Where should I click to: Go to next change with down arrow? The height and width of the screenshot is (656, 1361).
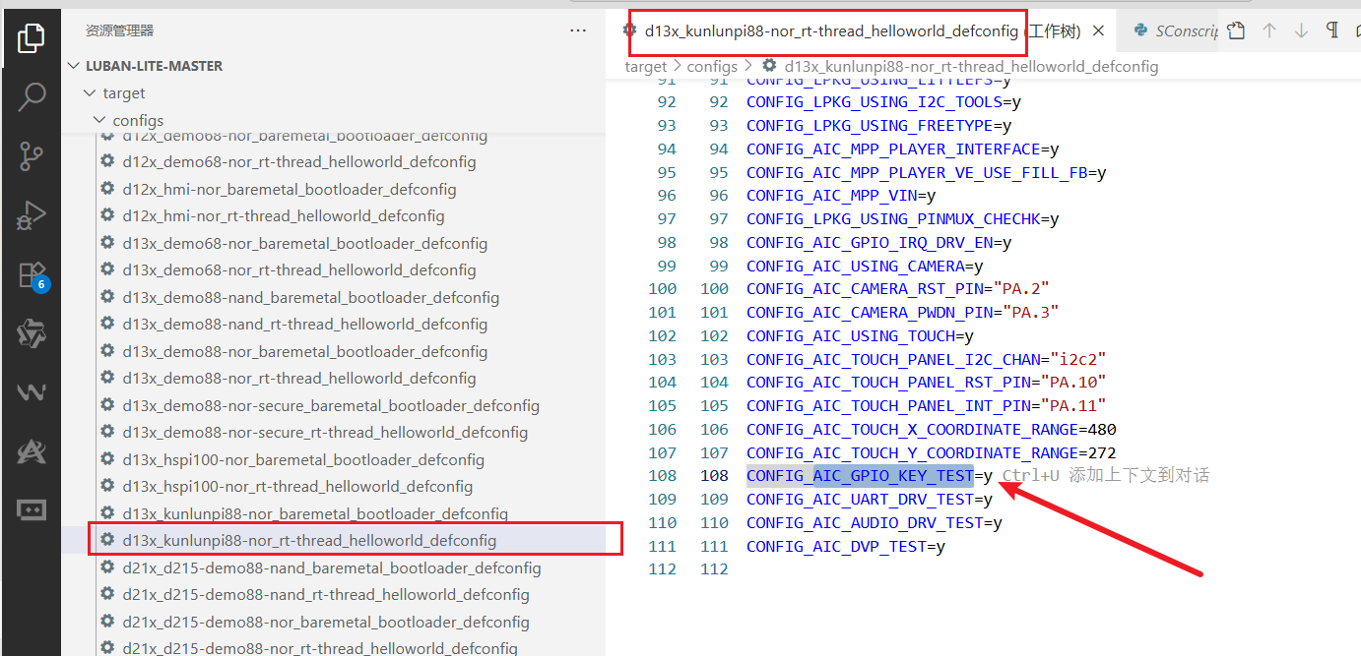(x=1301, y=30)
